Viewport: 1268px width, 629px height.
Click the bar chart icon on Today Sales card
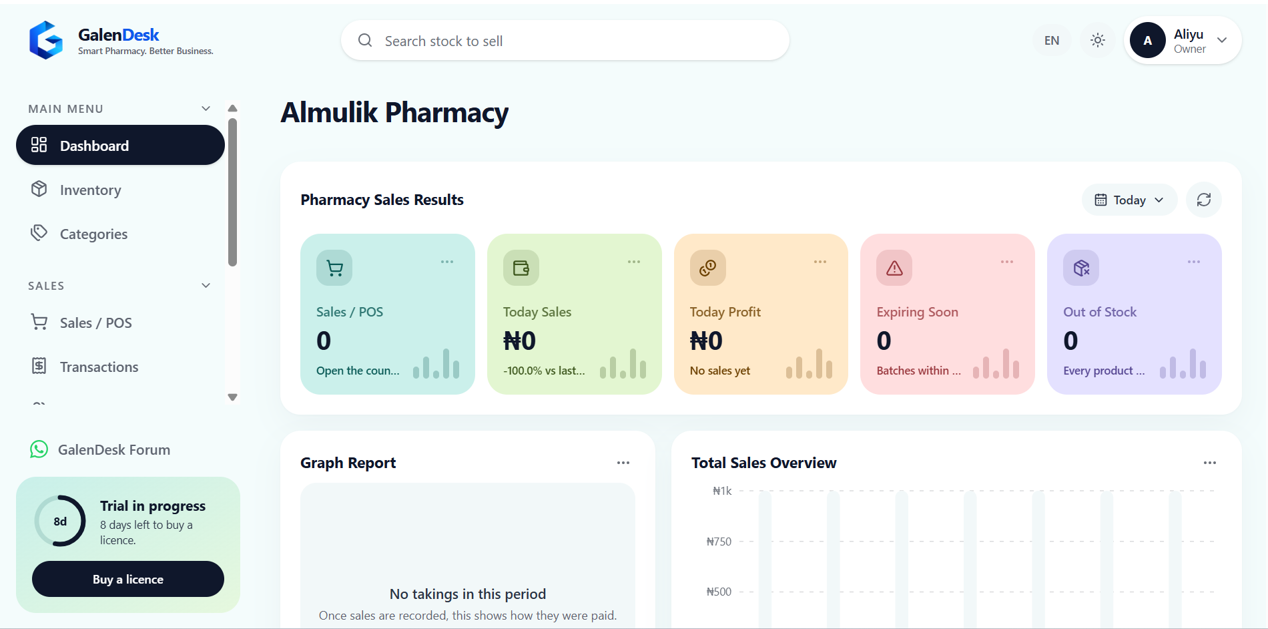coord(623,364)
